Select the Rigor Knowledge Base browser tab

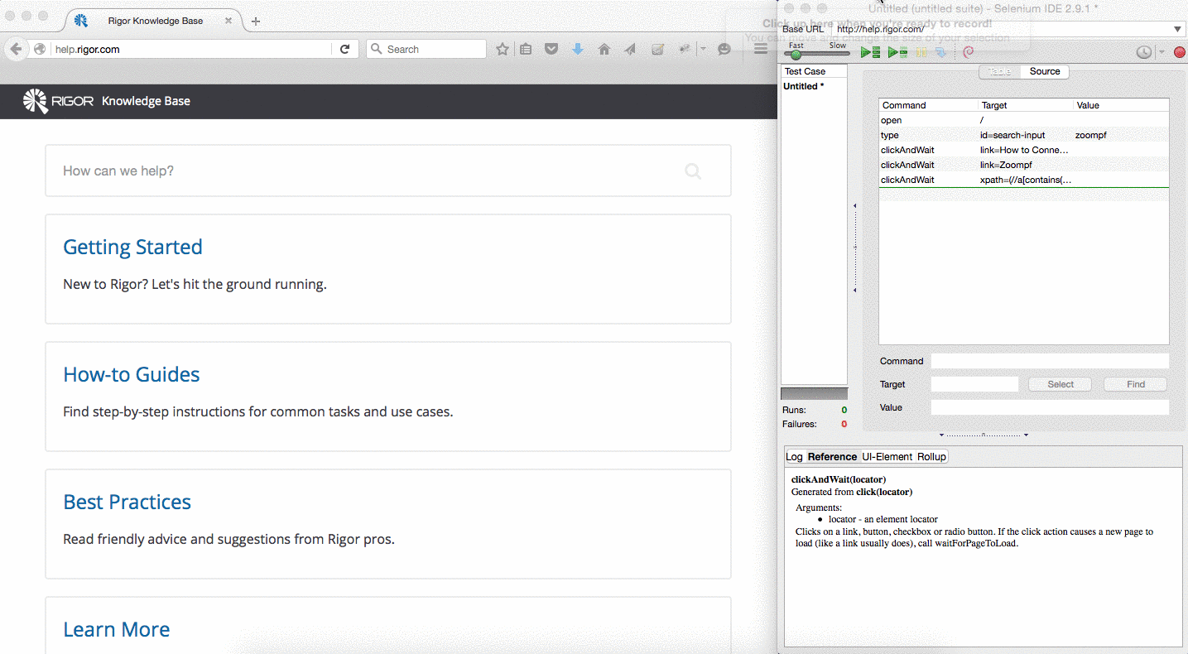(154, 21)
